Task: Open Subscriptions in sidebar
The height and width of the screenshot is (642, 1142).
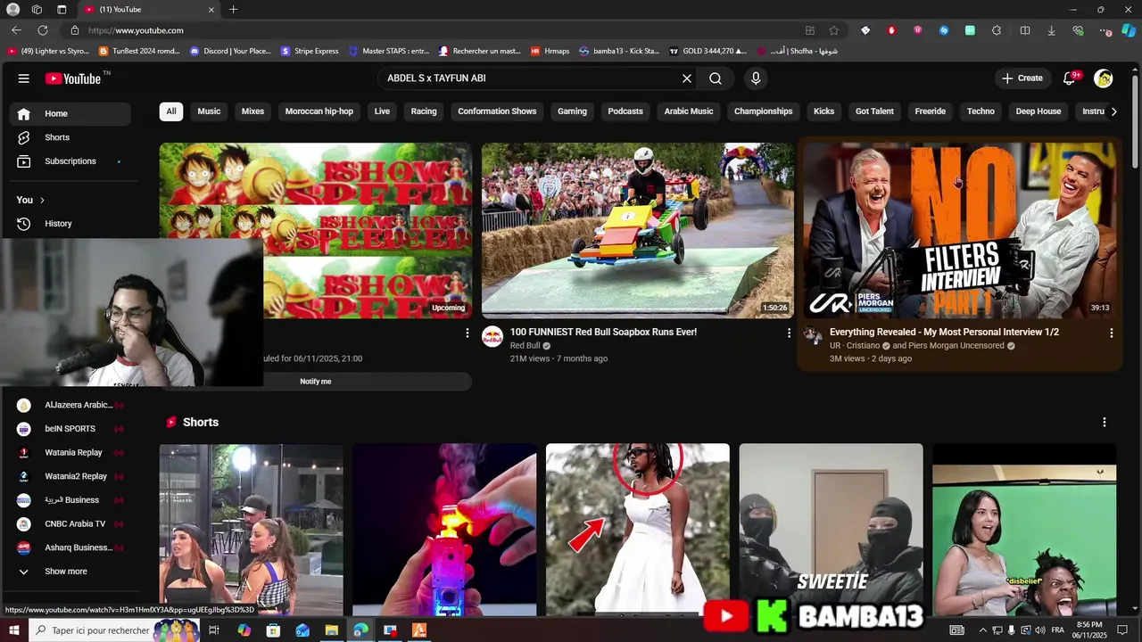Action: pyautogui.click(x=70, y=161)
